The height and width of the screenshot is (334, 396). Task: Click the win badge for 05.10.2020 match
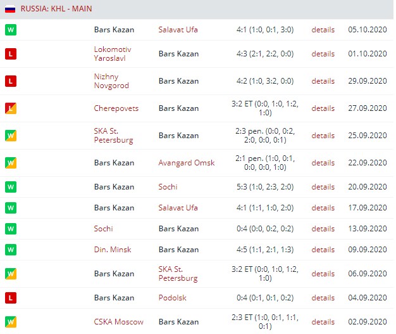(10, 30)
